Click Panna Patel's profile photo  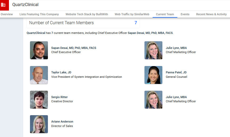pyautogui.click(x=153, y=75)
